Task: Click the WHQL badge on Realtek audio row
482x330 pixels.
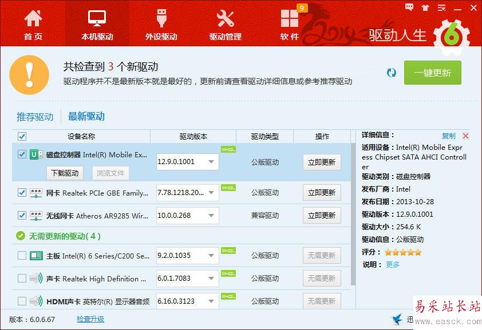Action: click(228, 273)
